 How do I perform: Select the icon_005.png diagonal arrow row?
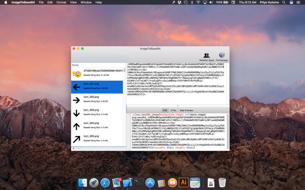coord(97,139)
